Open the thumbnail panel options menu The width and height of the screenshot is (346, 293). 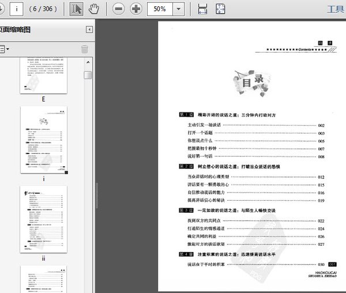[5, 50]
